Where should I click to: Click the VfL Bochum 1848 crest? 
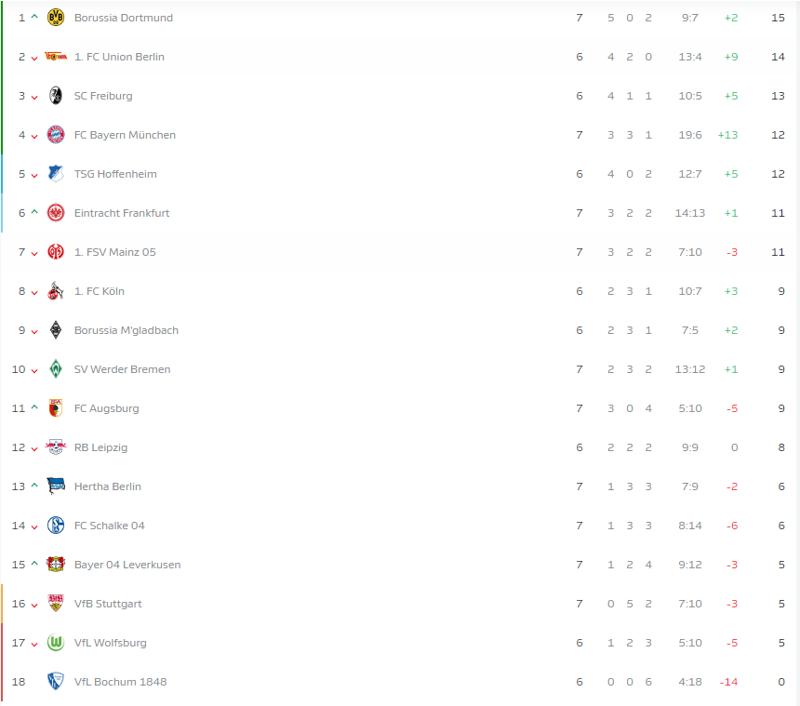click(56, 681)
